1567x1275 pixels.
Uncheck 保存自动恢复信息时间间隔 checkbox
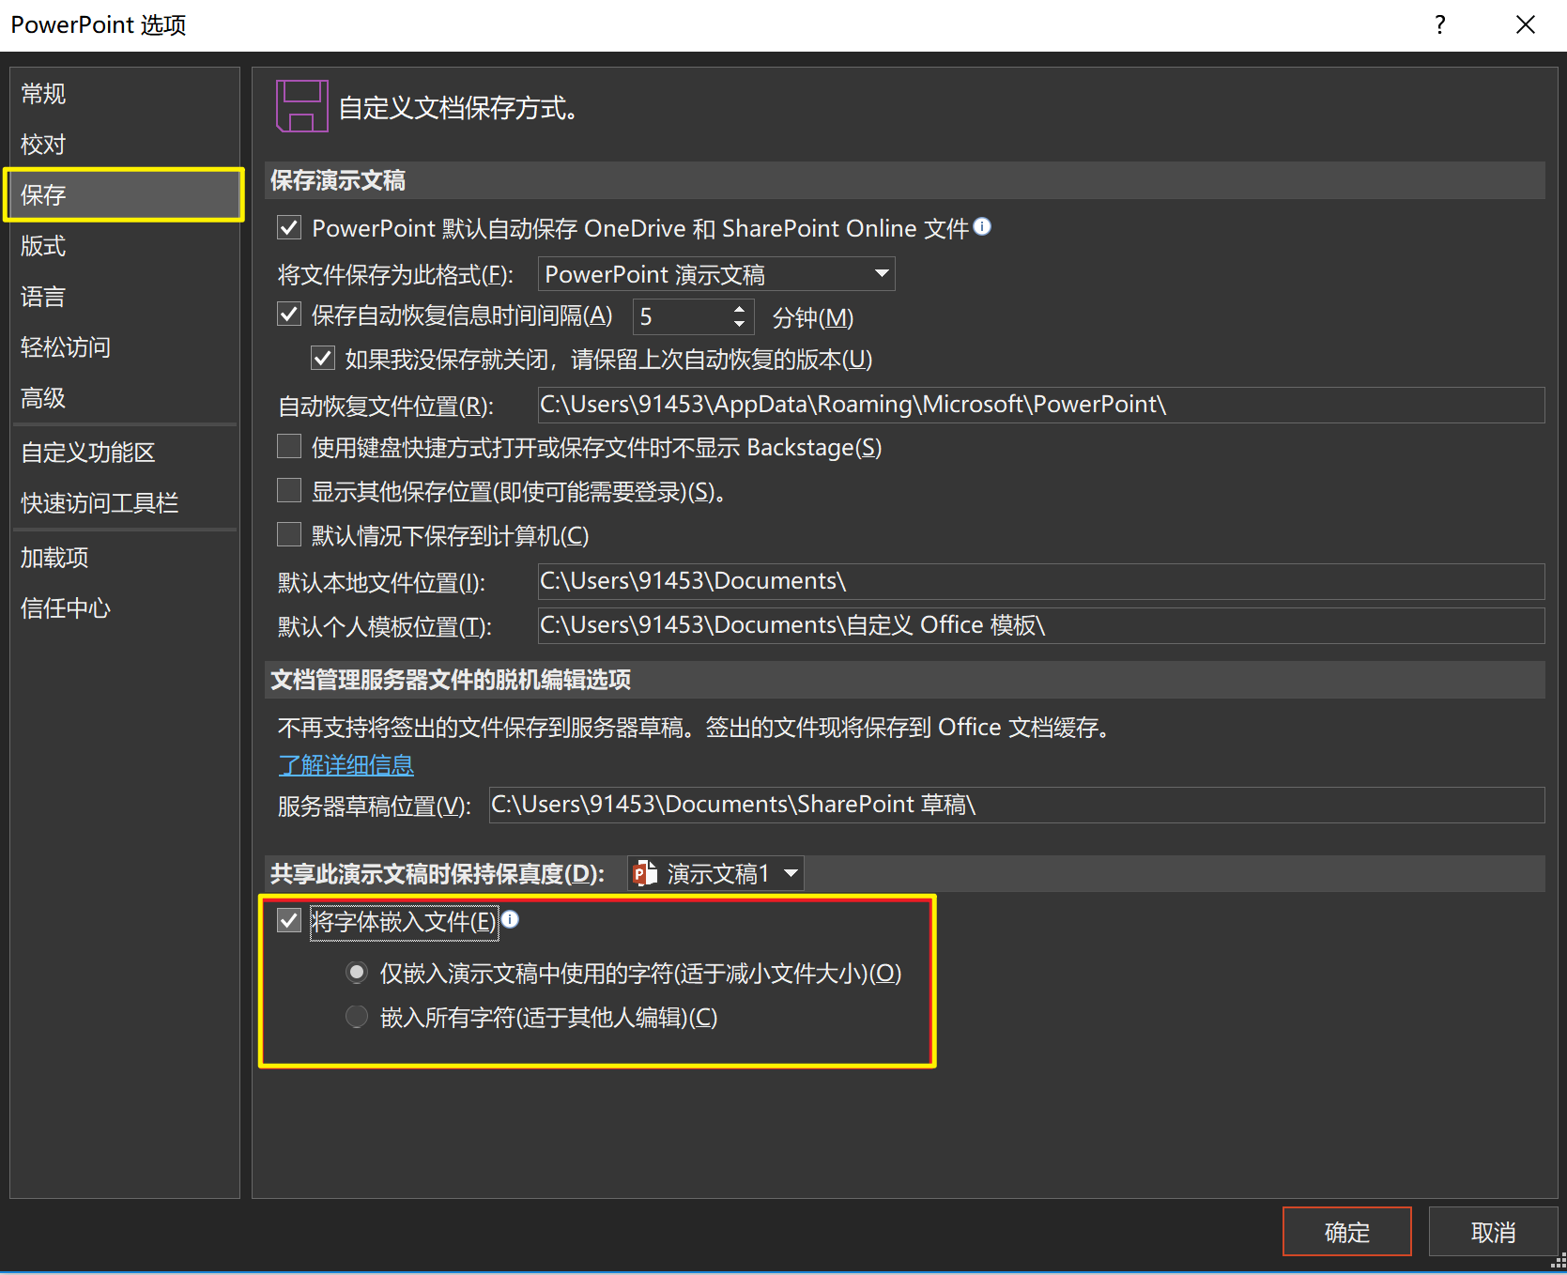tap(289, 315)
